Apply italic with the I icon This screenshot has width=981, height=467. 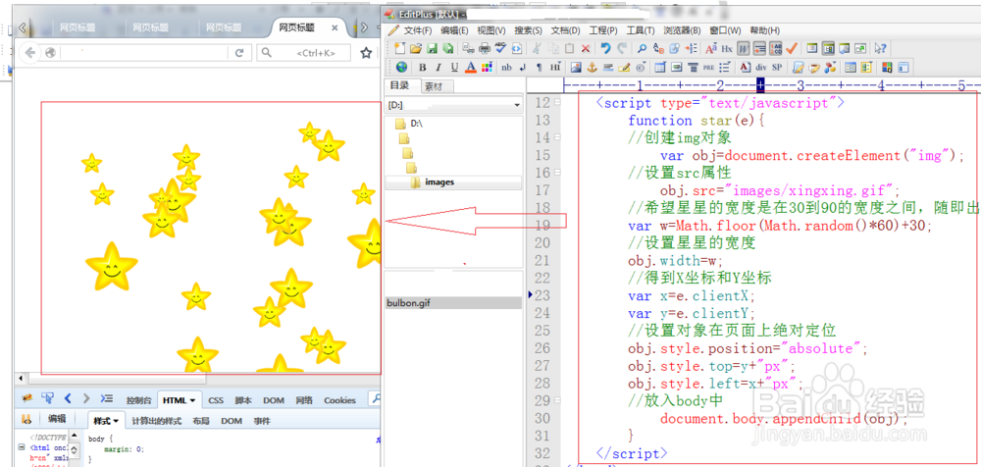click(438, 67)
